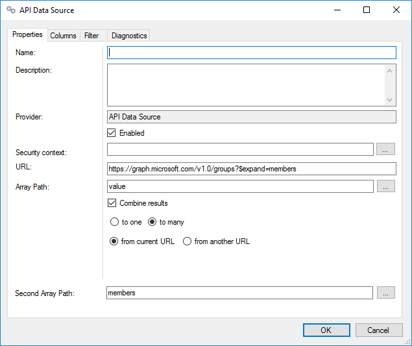412x346 pixels.
Task: Click the Second Array Path field
Action: (x=239, y=293)
